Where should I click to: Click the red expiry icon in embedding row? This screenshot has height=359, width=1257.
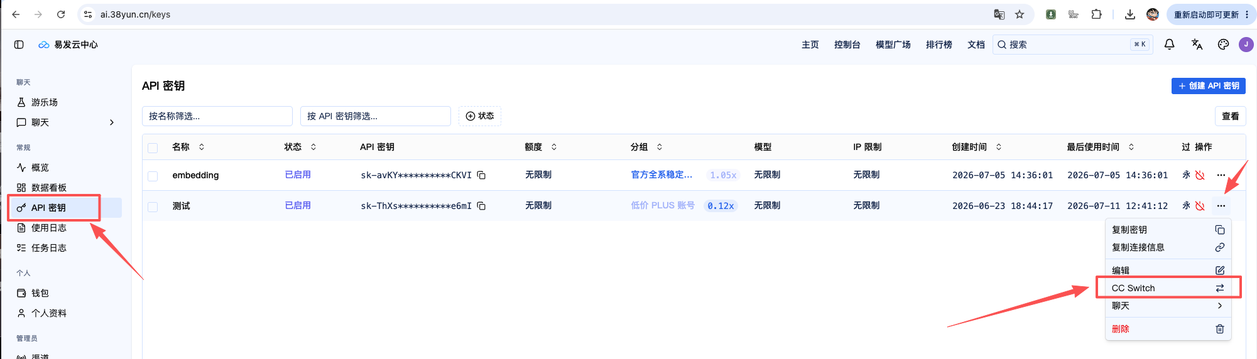1200,175
